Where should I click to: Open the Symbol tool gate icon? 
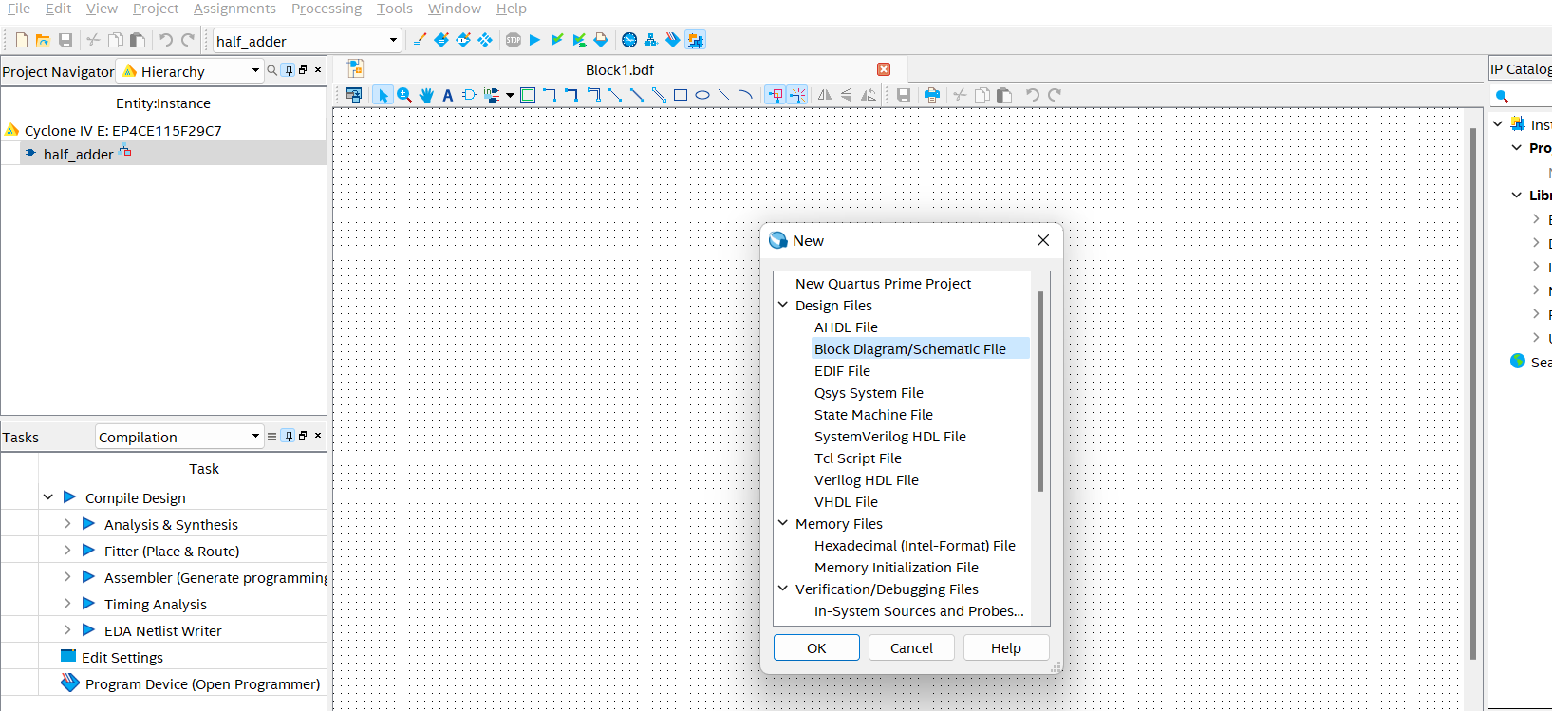tap(469, 95)
